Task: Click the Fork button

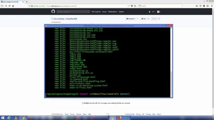Action: pos(154,19)
